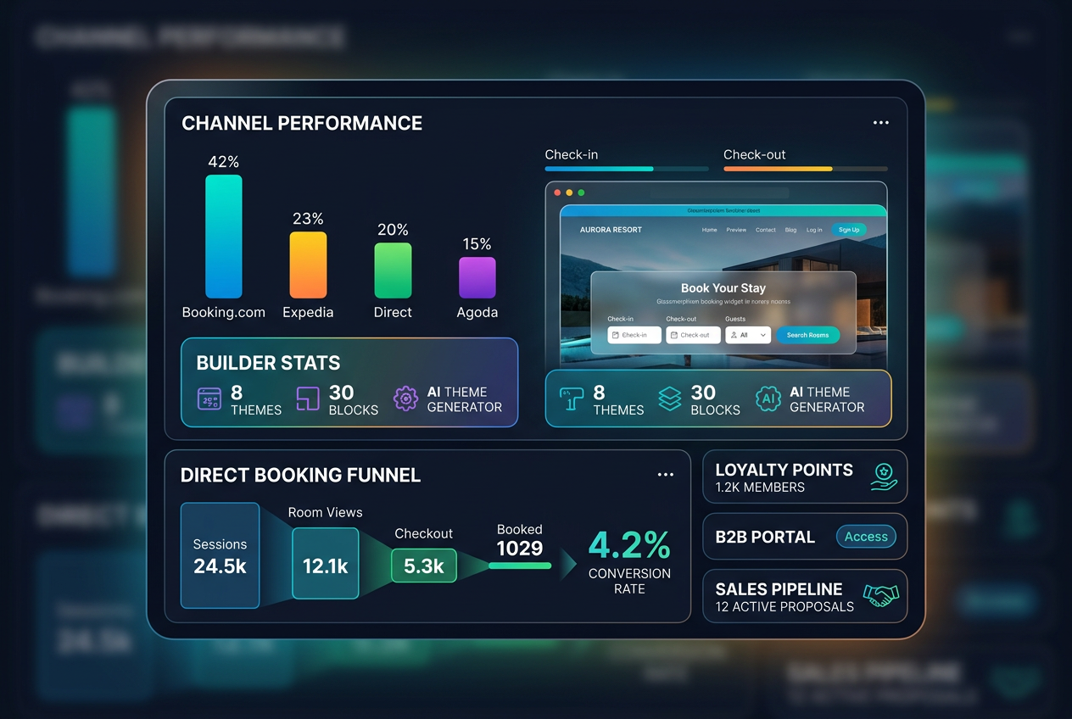Screen dimensions: 1072x719
Task: Open the Check-in date field
Action: click(x=634, y=335)
